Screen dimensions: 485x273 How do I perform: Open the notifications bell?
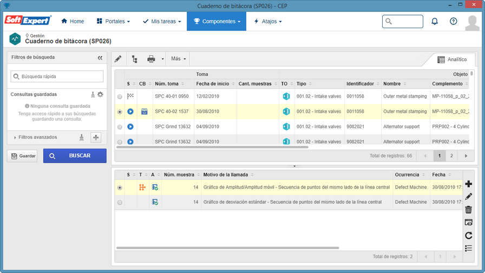[x=435, y=21]
